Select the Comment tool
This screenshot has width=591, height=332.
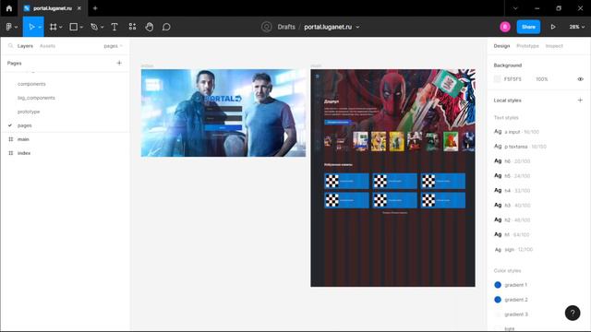coord(166,27)
